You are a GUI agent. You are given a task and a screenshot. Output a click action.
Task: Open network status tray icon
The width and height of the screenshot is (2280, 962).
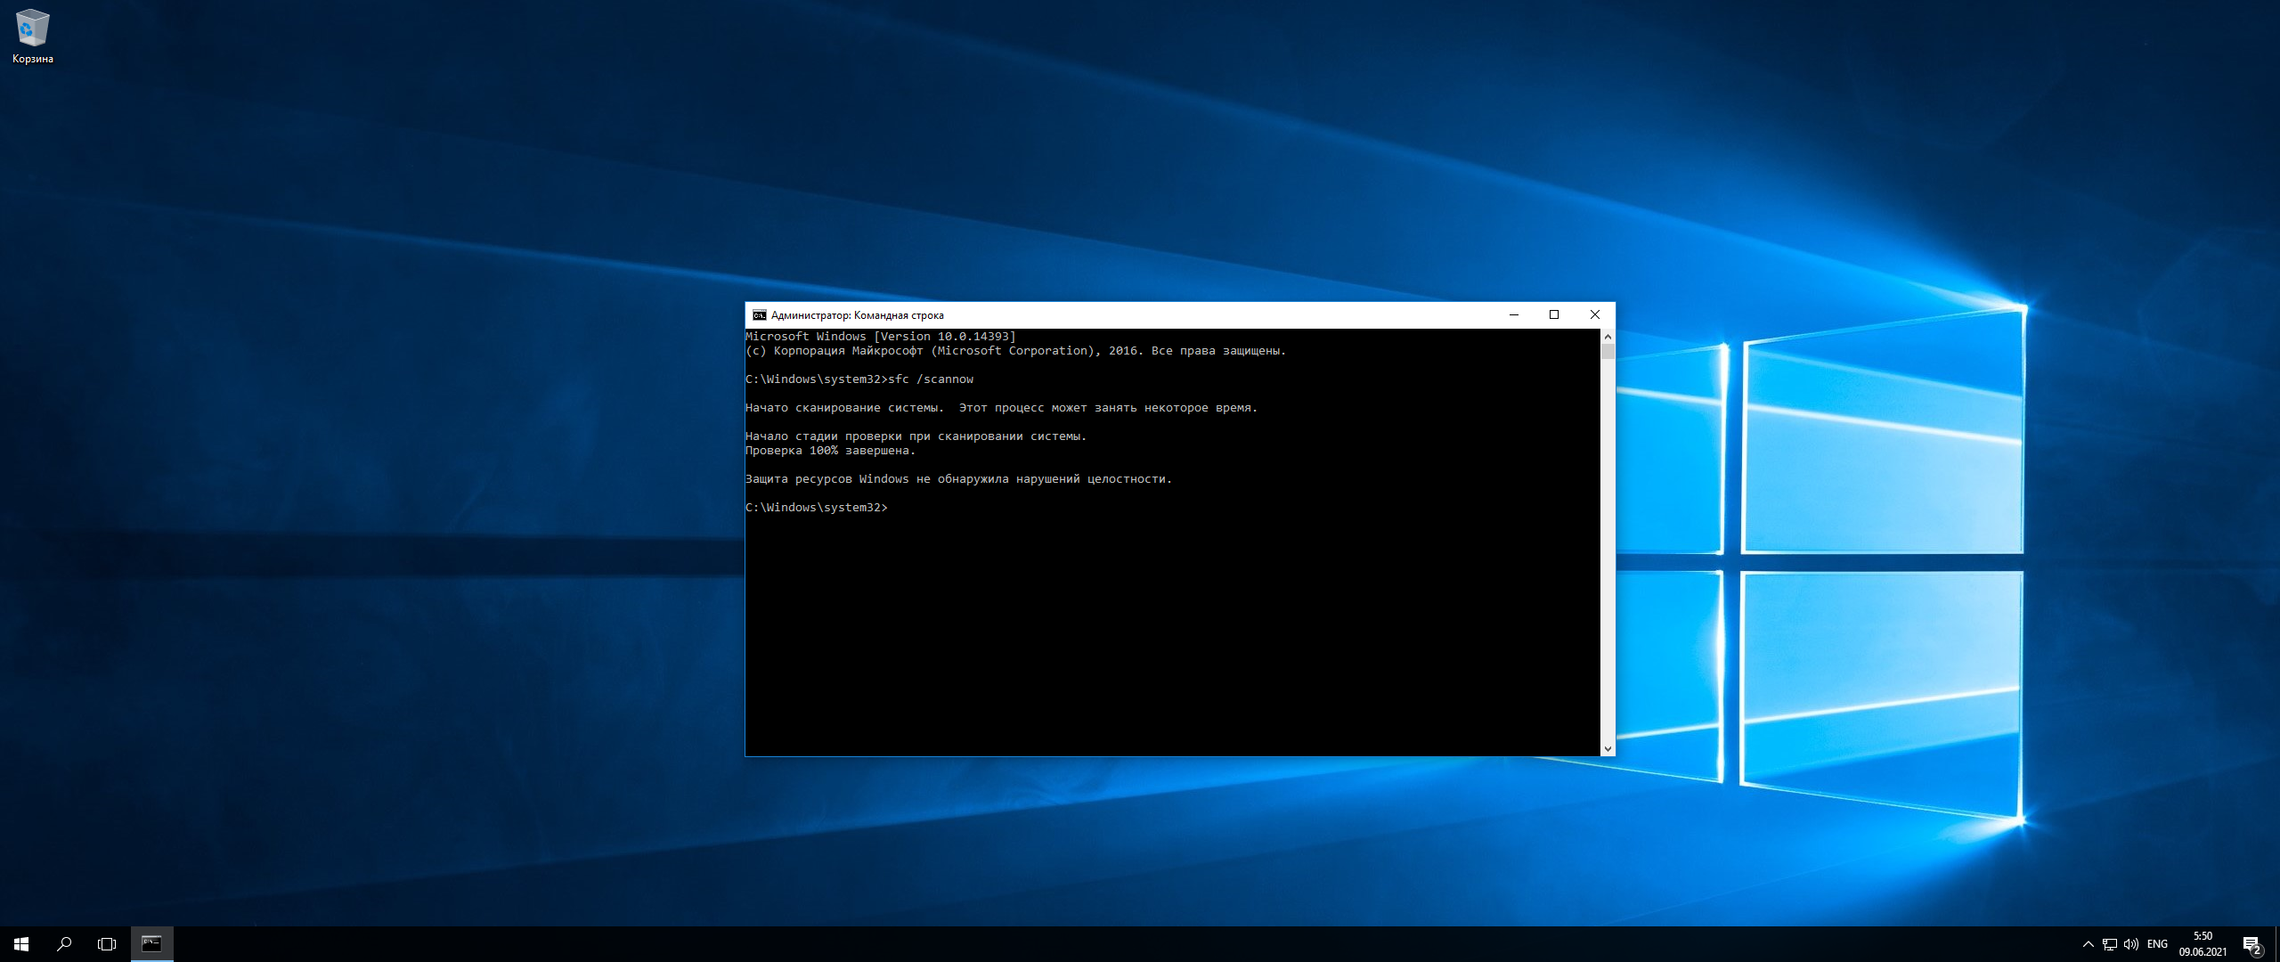click(x=2110, y=944)
